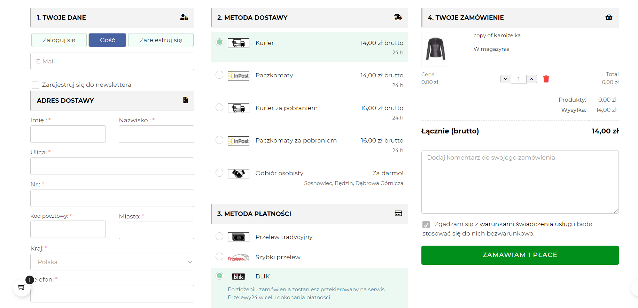Click the delivery truck header icon
The height and width of the screenshot is (308, 638).
pos(398,17)
